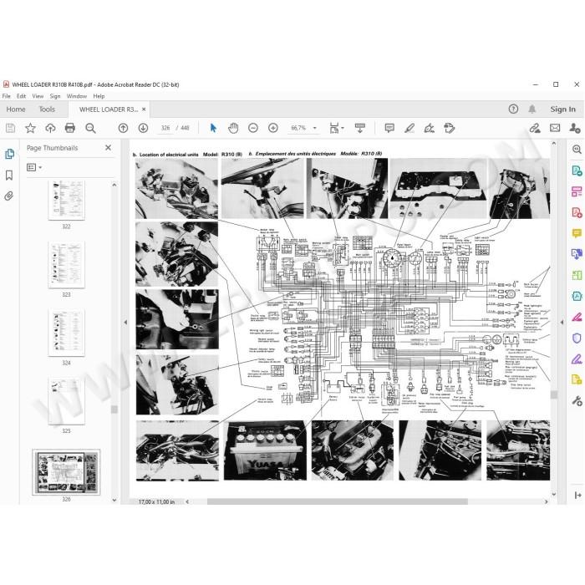Zoom in with the plus icon
Image resolution: width=585 pixels, height=585 pixels.
tap(273, 129)
